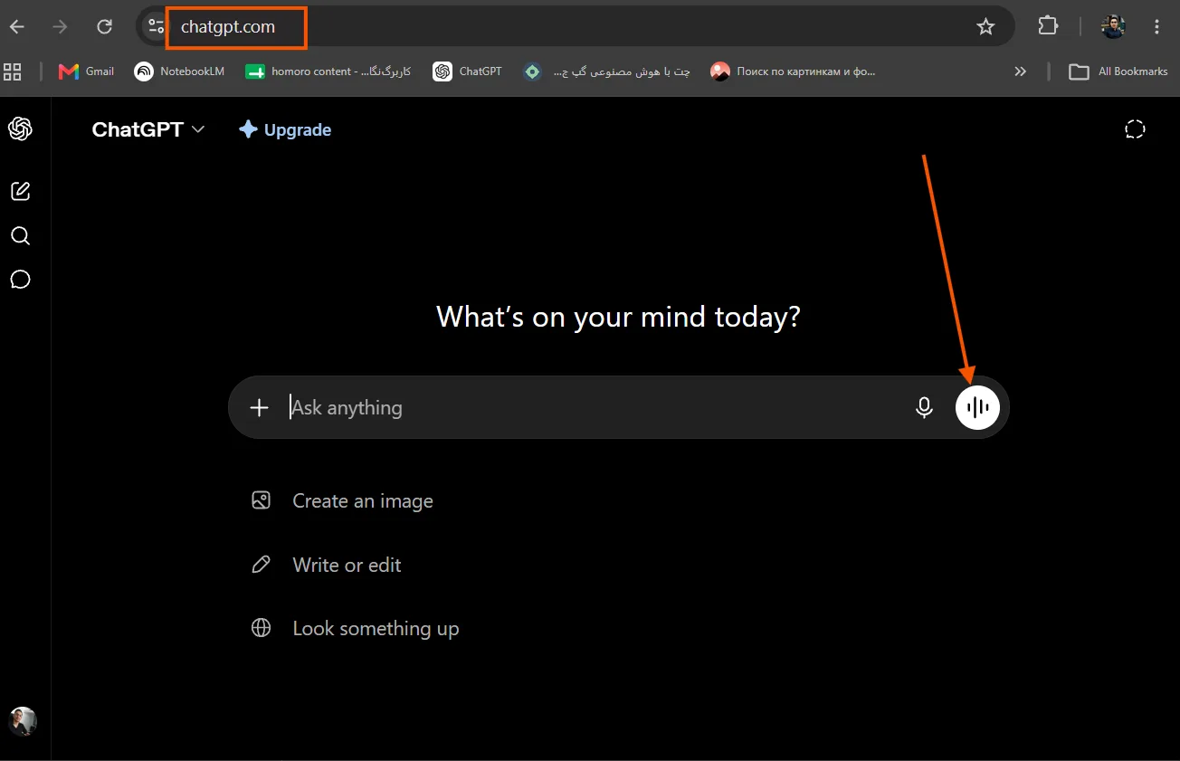The width and height of the screenshot is (1180, 761).
Task: Turn on temporary chat dashed circle icon
Action: [1135, 129]
